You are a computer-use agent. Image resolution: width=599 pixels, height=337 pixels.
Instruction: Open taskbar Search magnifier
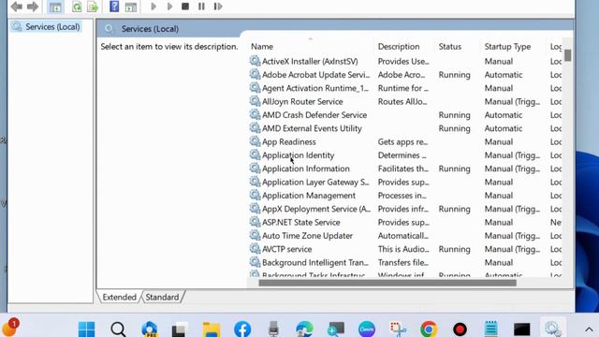pos(118,329)
